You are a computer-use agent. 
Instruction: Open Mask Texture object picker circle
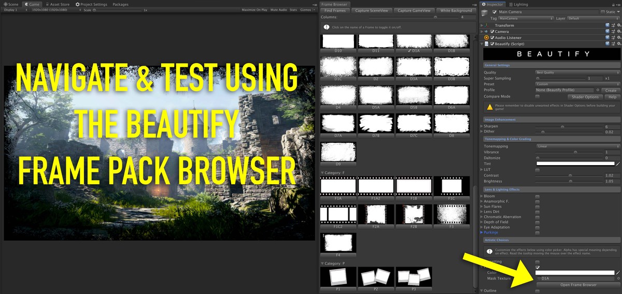tap(618, 278)
